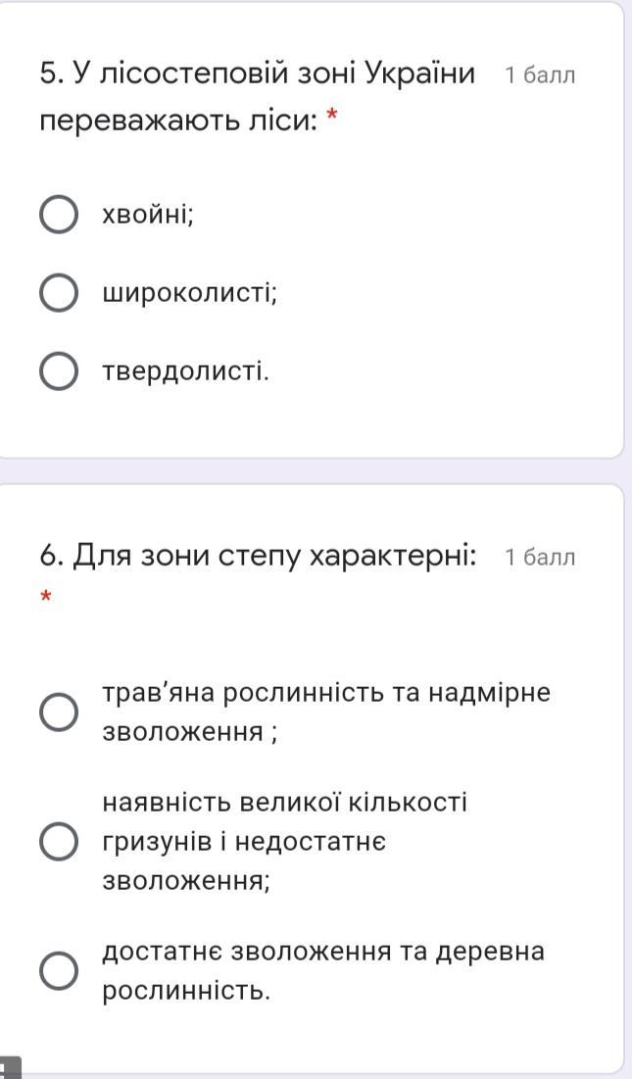Image resolution: width=632 pixels, height=1079 pixels.
Task: Click the твердолисті option text
Action: tap(185, 371)
